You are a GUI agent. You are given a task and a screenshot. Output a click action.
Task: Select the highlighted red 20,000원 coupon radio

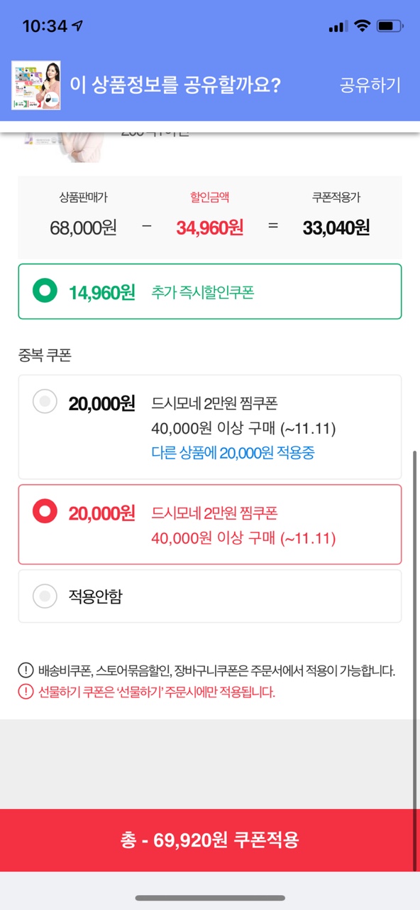pyautogui.click(x=45, y=511)
